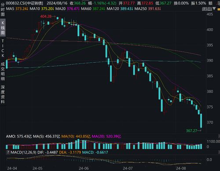Open the 成交明细 tab
Screen dimensions: 220x171
[x=3, y=71]
